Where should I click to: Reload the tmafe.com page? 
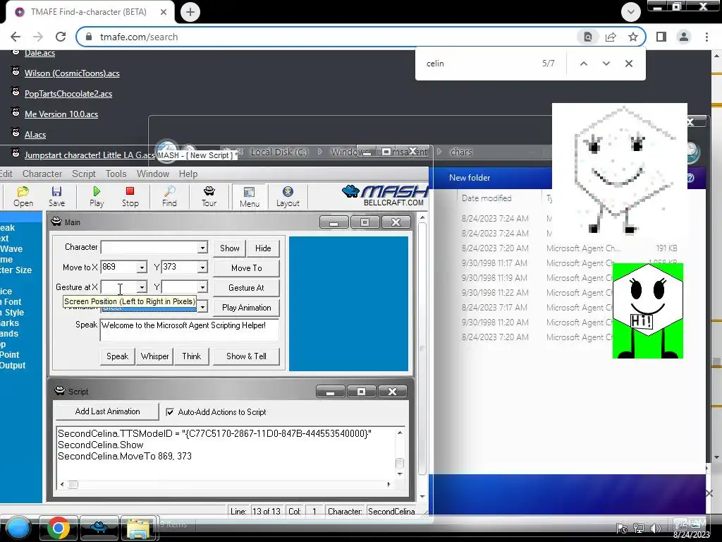click(61, 37)
